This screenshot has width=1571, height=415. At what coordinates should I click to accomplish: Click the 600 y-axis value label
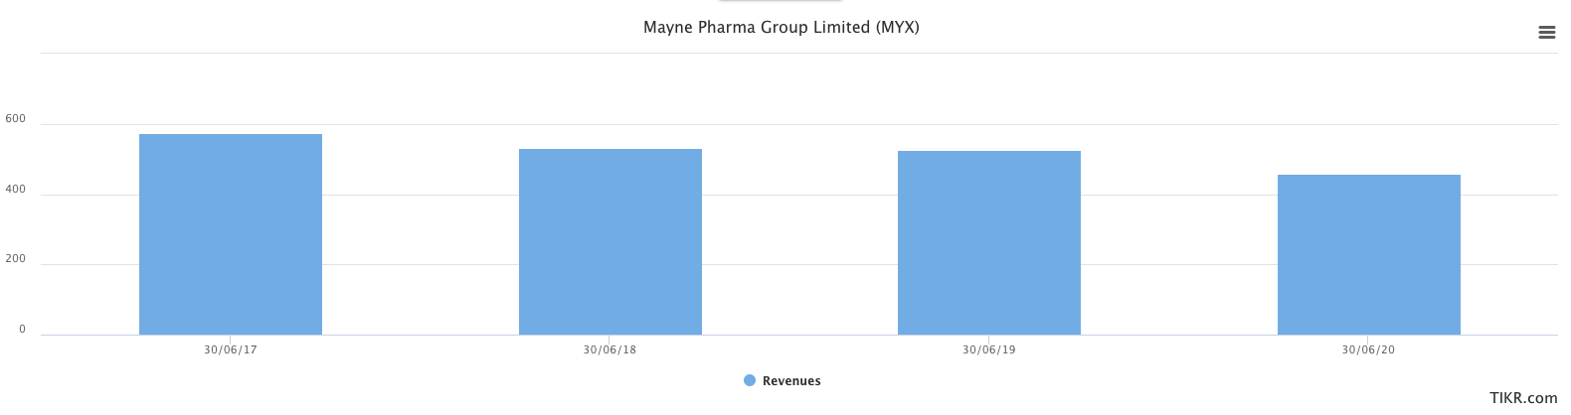(16, 119)
